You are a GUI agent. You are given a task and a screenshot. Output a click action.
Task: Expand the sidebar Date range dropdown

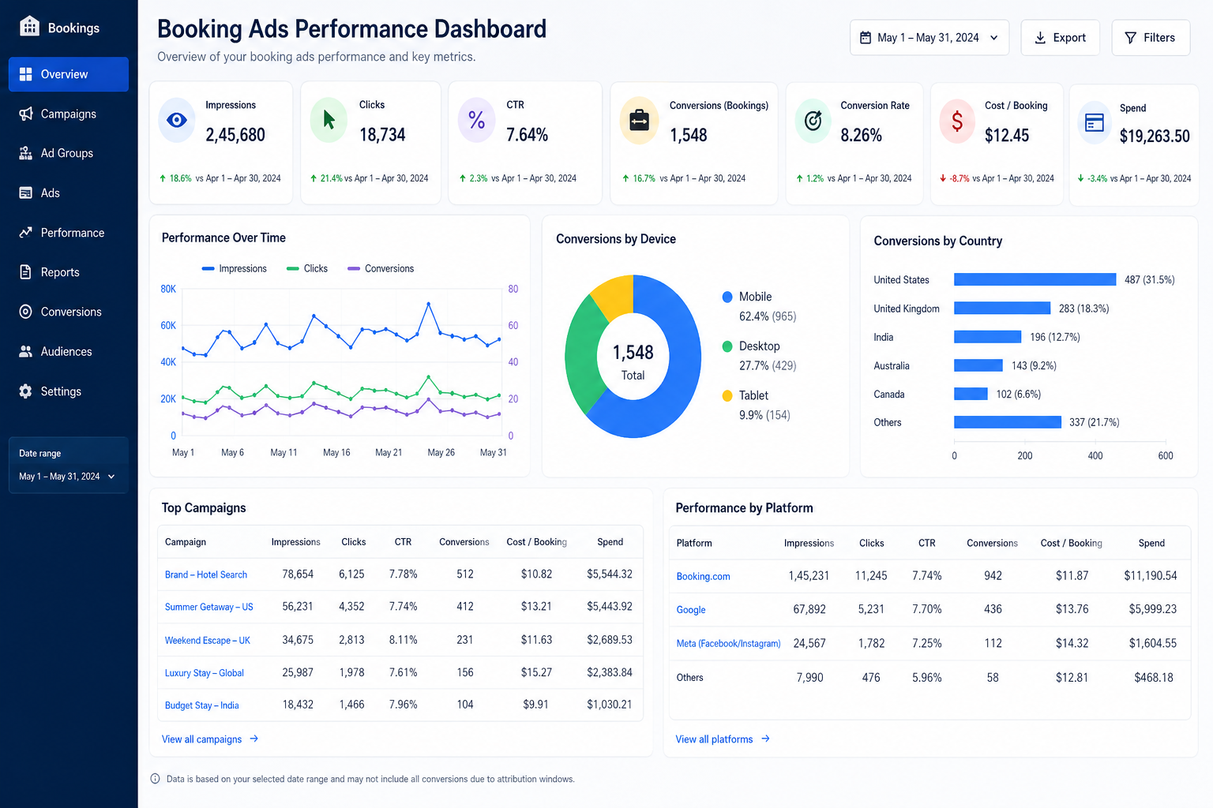68,477
